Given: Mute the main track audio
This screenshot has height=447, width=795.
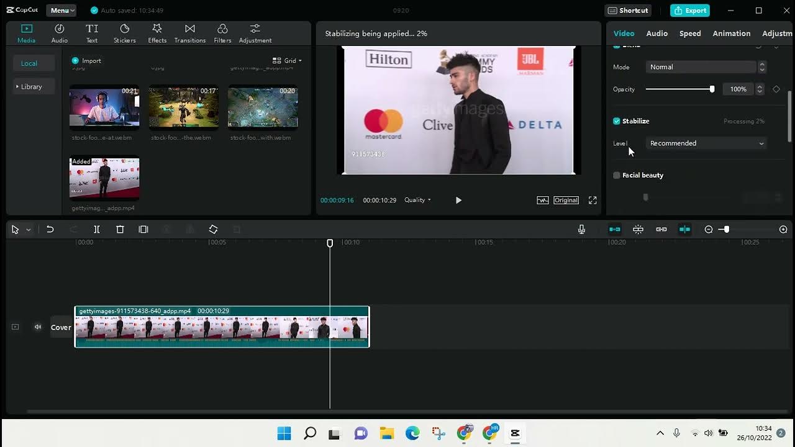Looking at the screenshot, I should pos(38,327).
